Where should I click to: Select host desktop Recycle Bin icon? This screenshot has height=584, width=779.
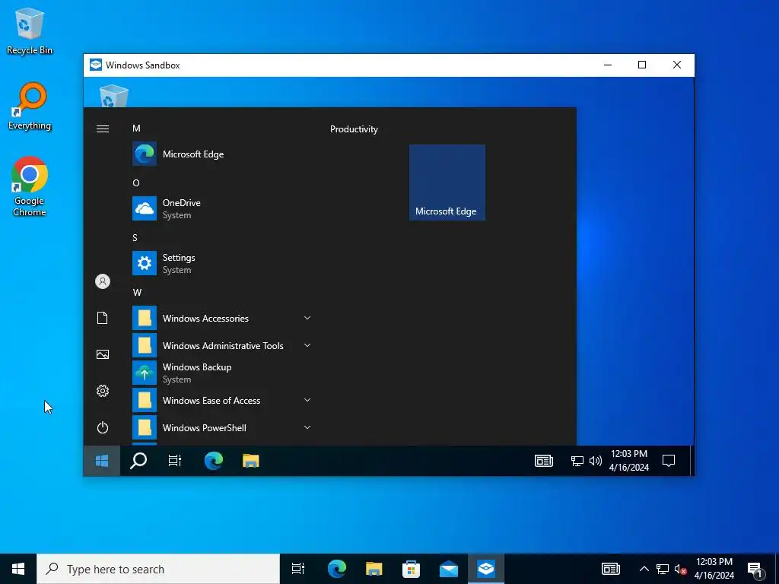coord(30,31)
